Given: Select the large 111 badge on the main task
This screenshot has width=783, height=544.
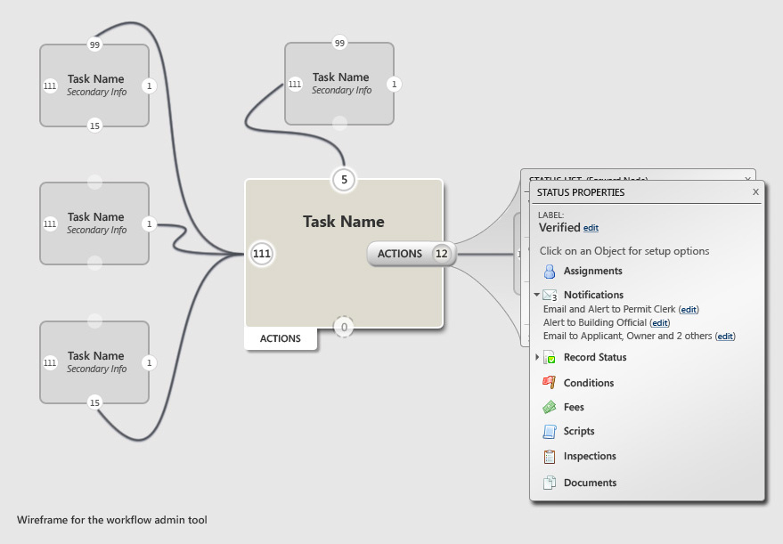Looking at the screenshot, I should pyautogui.click(x=262, y=254).
